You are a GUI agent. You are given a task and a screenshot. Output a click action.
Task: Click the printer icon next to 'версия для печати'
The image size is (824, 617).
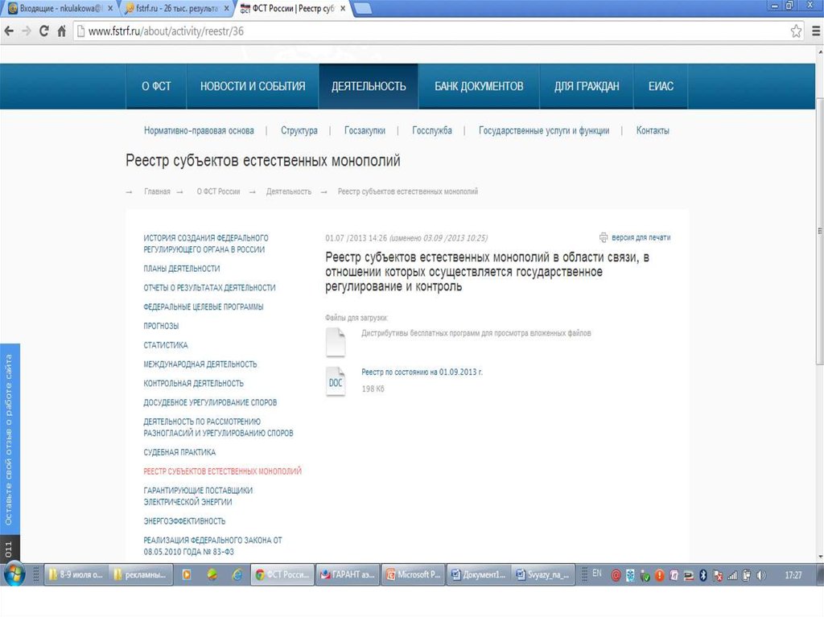[604, 237]
